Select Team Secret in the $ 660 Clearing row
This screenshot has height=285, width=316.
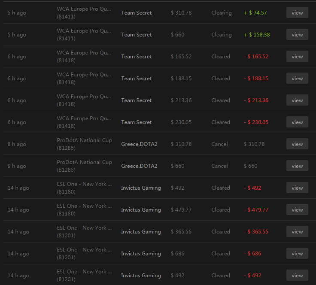pos(137,35)
